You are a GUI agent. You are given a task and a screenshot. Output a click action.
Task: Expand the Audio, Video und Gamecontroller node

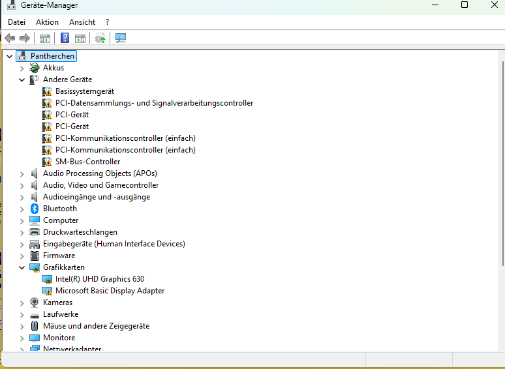[22, 185]
